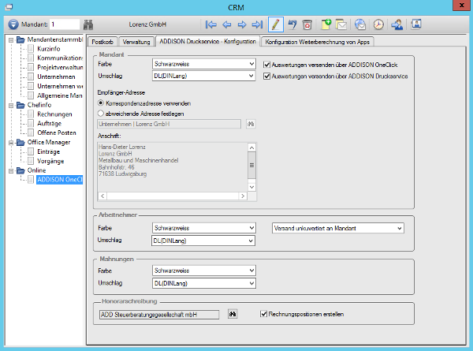This screenshot has width=473, height=351.
Task: Collapse the Online tree node
Action: 11,171
